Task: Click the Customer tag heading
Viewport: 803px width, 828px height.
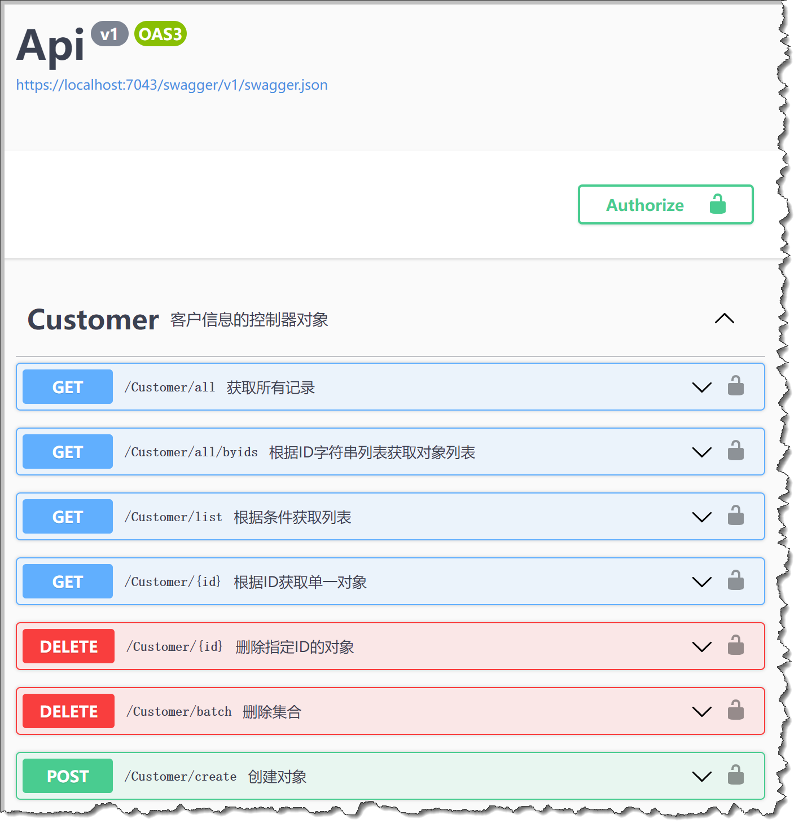Action: (x=93, y=320)
